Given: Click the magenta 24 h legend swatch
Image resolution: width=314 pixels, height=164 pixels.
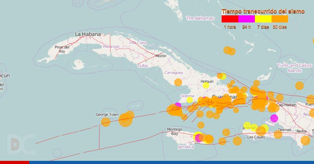Looking at the screenshot, I should 246,19.
